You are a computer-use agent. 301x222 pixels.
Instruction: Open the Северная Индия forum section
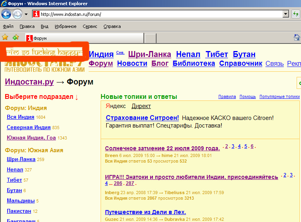tap(28, 128)
